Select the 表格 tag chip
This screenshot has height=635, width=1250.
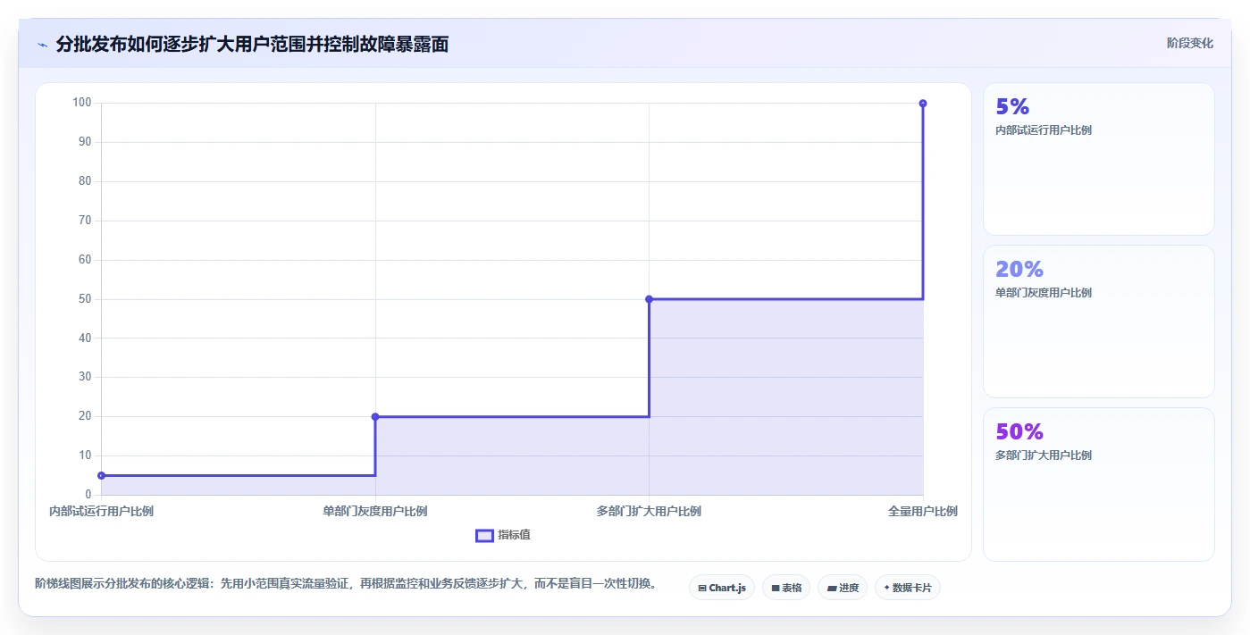click(786, 588)
